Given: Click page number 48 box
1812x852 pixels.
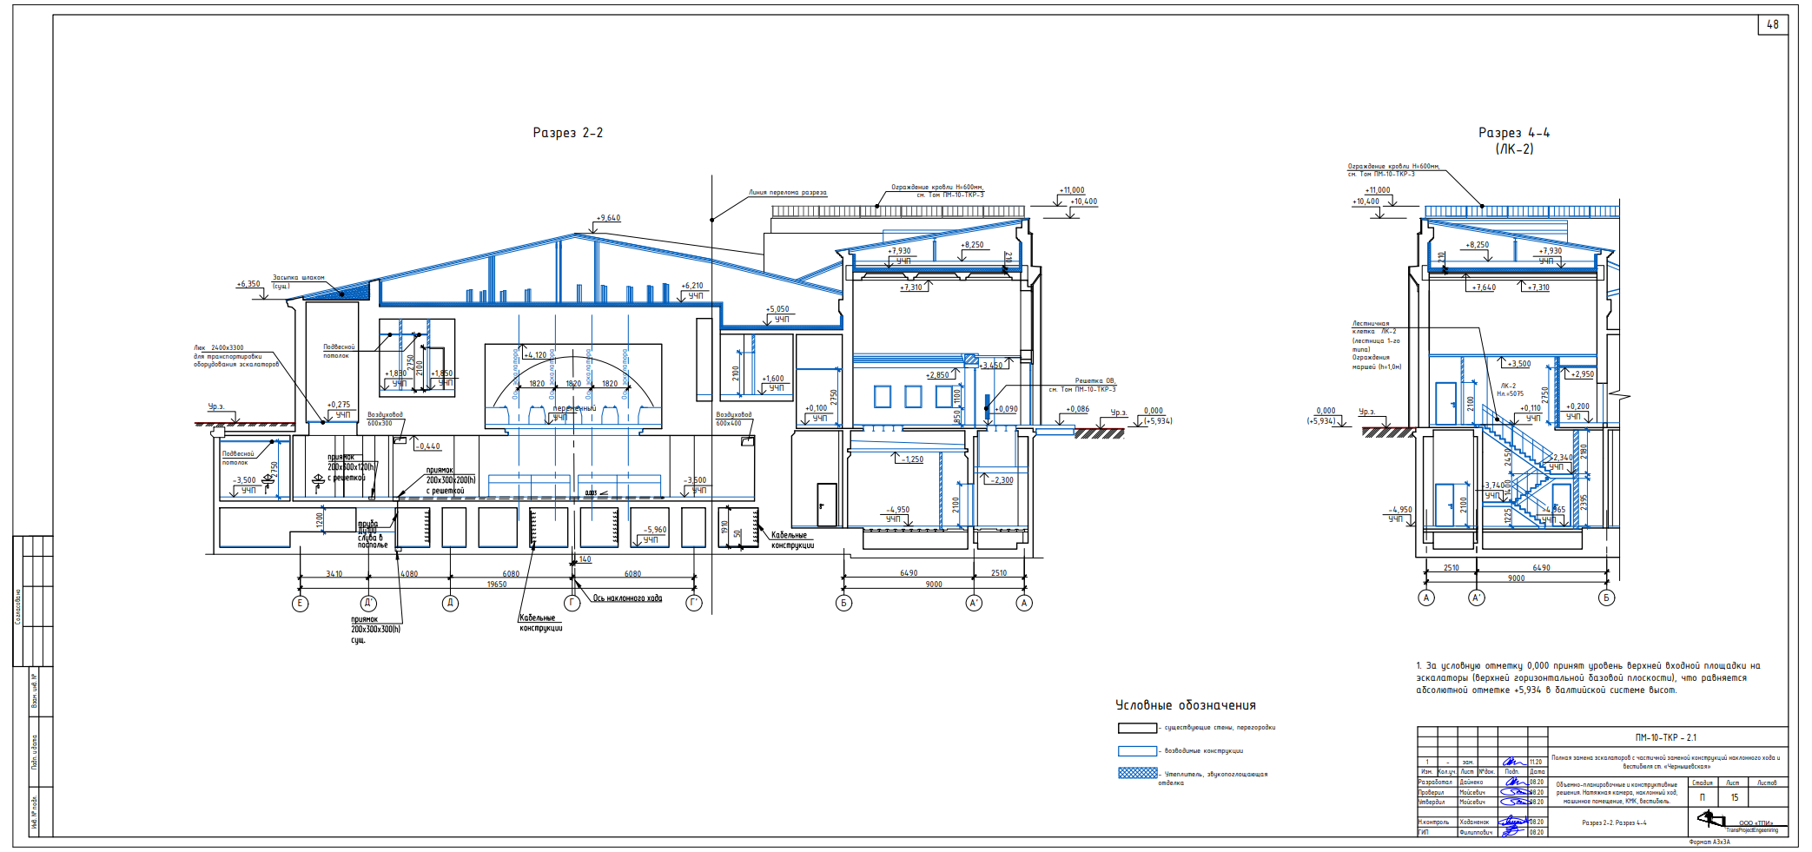Looking at the screenshot, I should (x=1772, y=25).
